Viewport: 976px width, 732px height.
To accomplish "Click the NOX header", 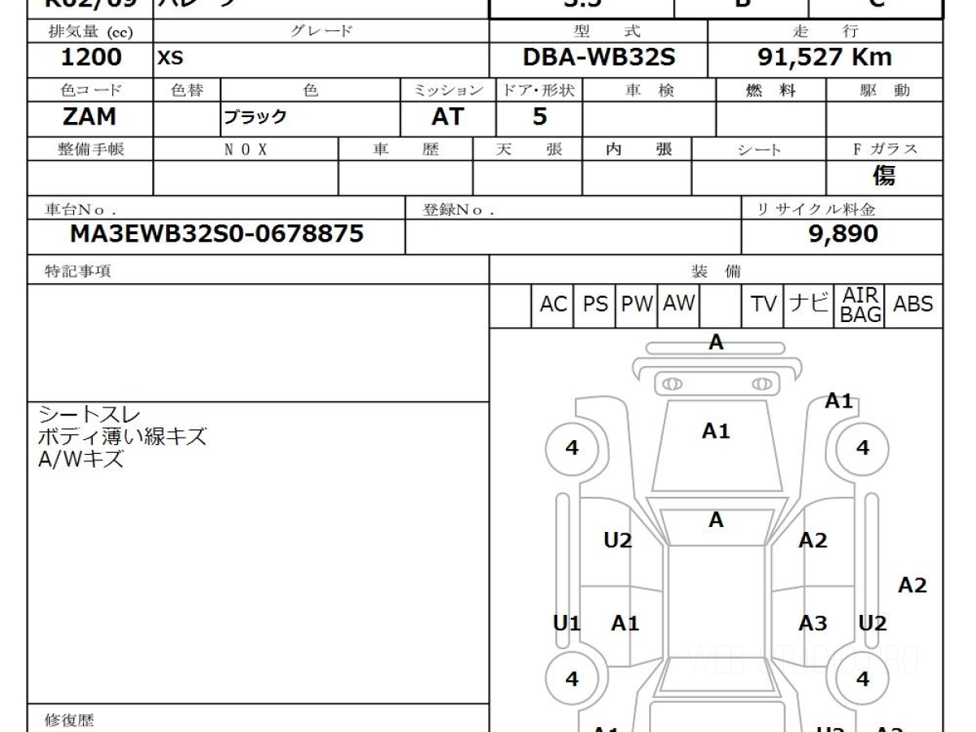I will 246,149.
